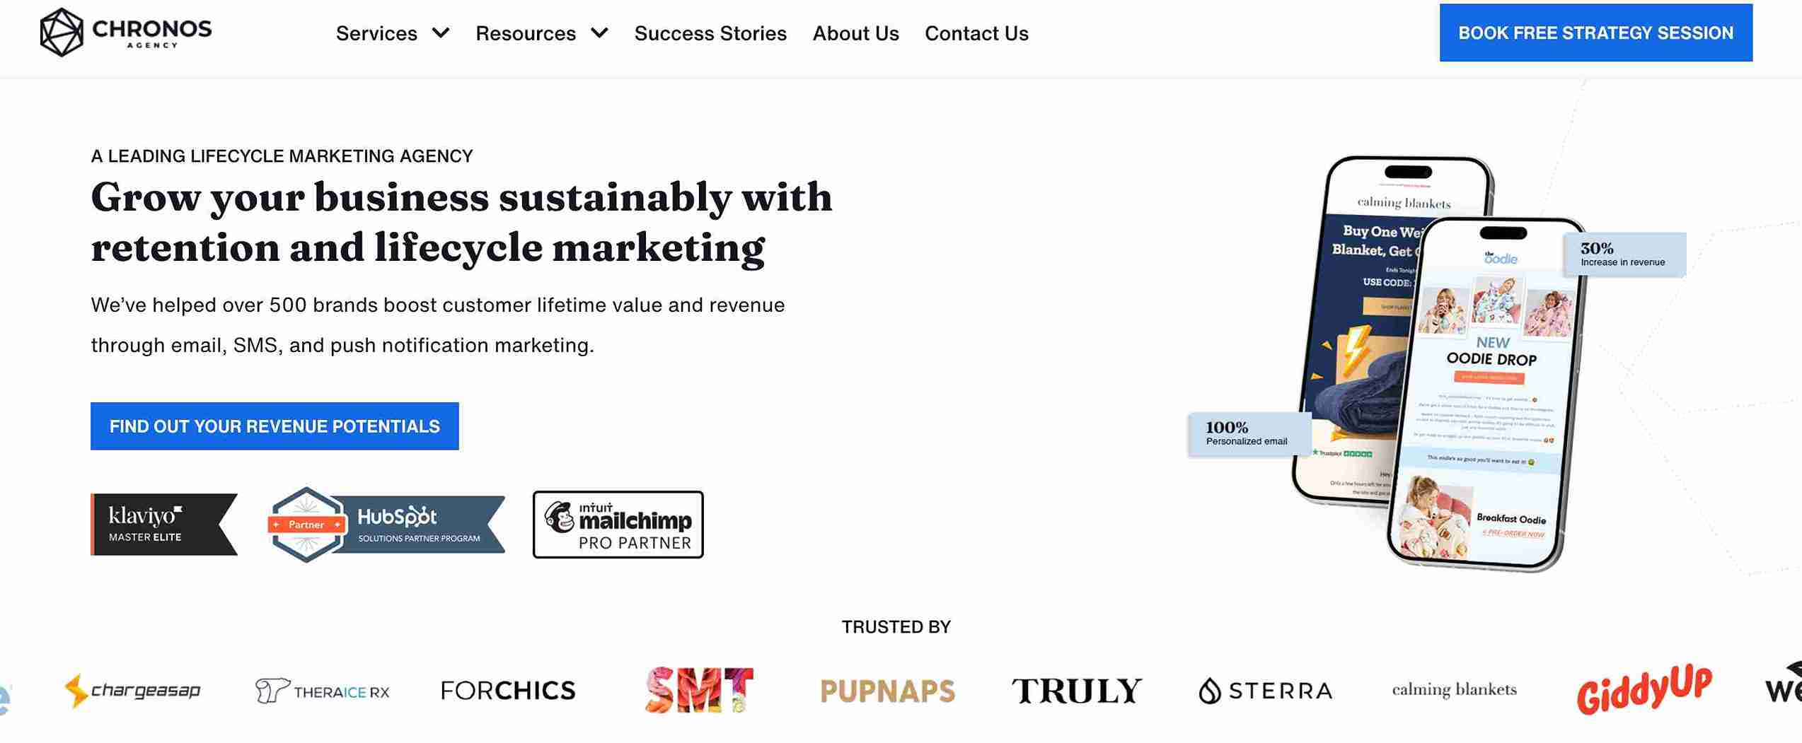Viewport: 1802px width, 743px height.
Task: Open the Resources menu
Action: tap(526, 33)
